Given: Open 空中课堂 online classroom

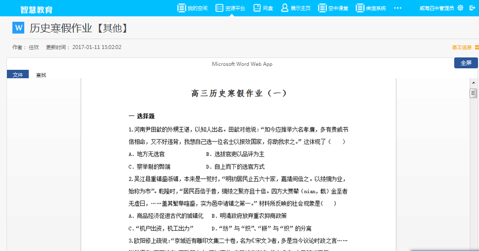Looking at the screenshot, I should pyautogui.click(x=333, y=8).
